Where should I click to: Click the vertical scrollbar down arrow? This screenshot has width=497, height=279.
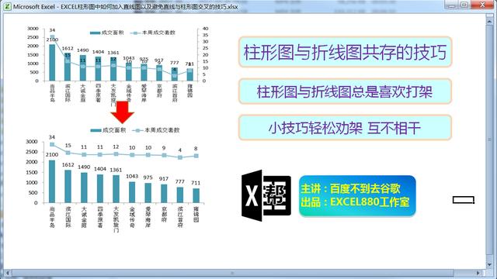click(490, 264)
